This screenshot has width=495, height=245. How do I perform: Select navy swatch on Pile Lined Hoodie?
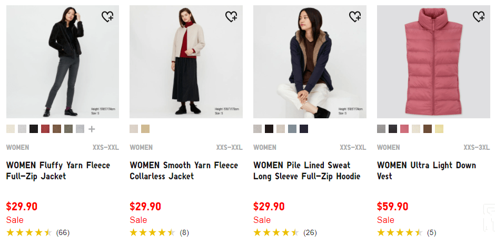304,129
